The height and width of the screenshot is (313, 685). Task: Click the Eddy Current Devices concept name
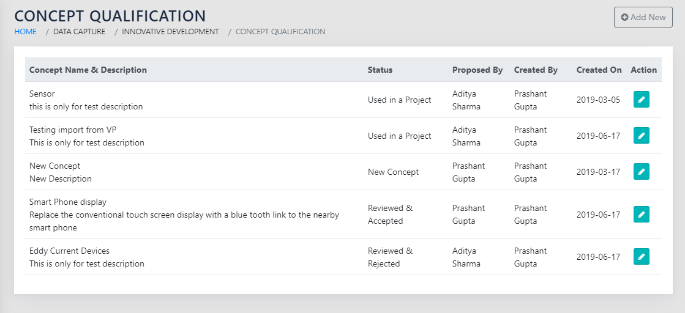coord(69,251)
